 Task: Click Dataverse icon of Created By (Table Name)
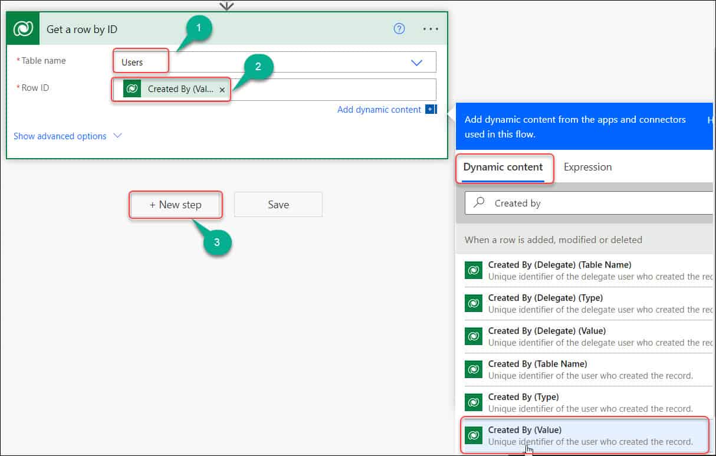pyautogui.click(x=474, y=369)
